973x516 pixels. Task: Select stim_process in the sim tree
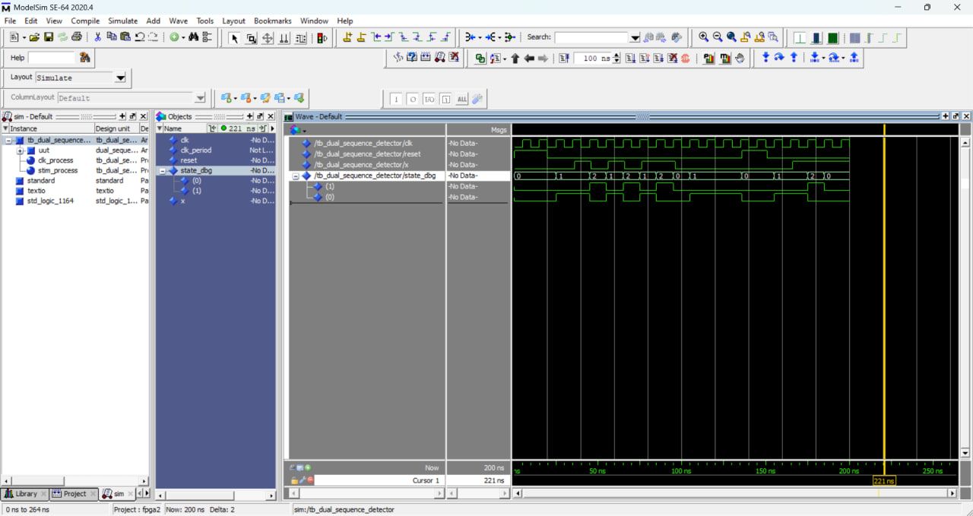click(58, 170)
